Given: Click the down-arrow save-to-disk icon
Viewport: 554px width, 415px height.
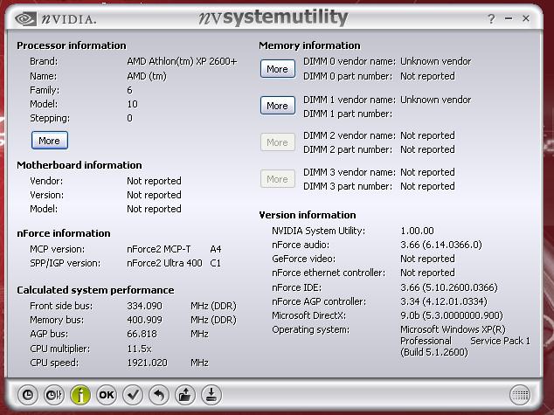Looking at the screenshot, I should point(211,395).
